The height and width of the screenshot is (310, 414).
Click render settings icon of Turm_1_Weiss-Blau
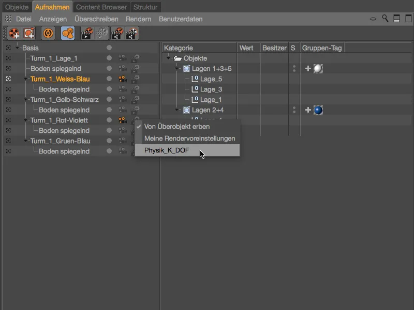(135, 79)
